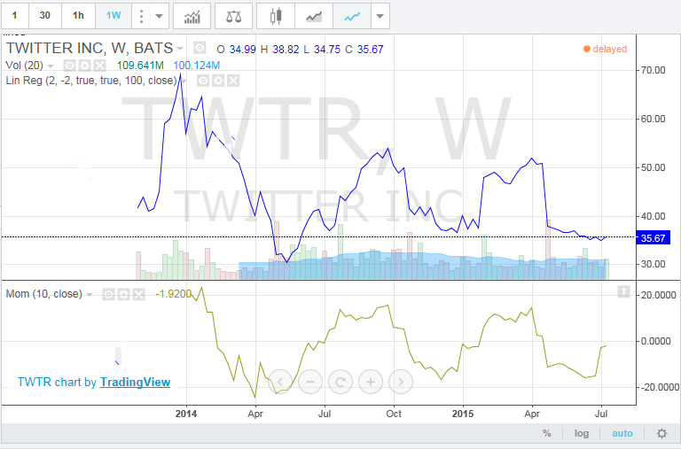Click the 50.00 price axis label
The height and width of the screenshot is (449, 681).
[654, 168]
